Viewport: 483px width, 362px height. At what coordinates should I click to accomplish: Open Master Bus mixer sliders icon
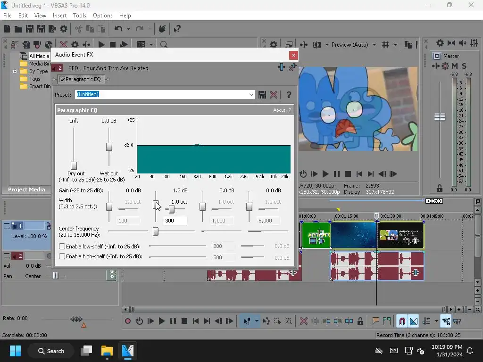(474, 43)
